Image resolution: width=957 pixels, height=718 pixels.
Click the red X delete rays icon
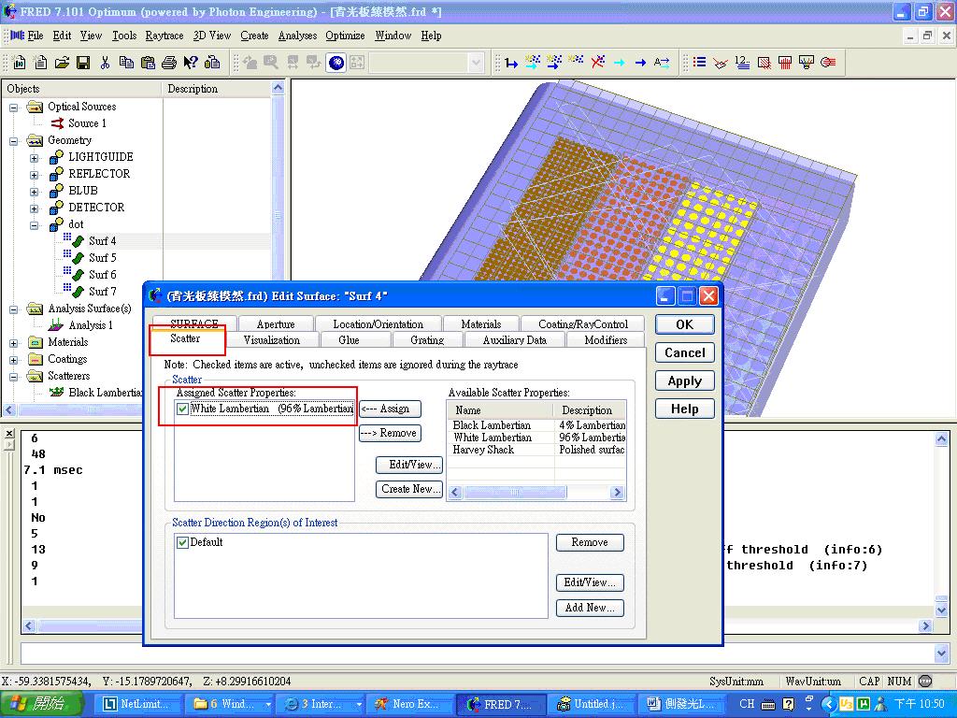[x=597, y=62]
